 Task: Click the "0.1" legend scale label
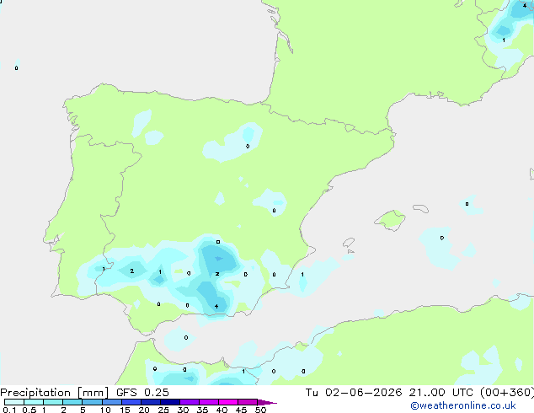click(x=9, y=410)
